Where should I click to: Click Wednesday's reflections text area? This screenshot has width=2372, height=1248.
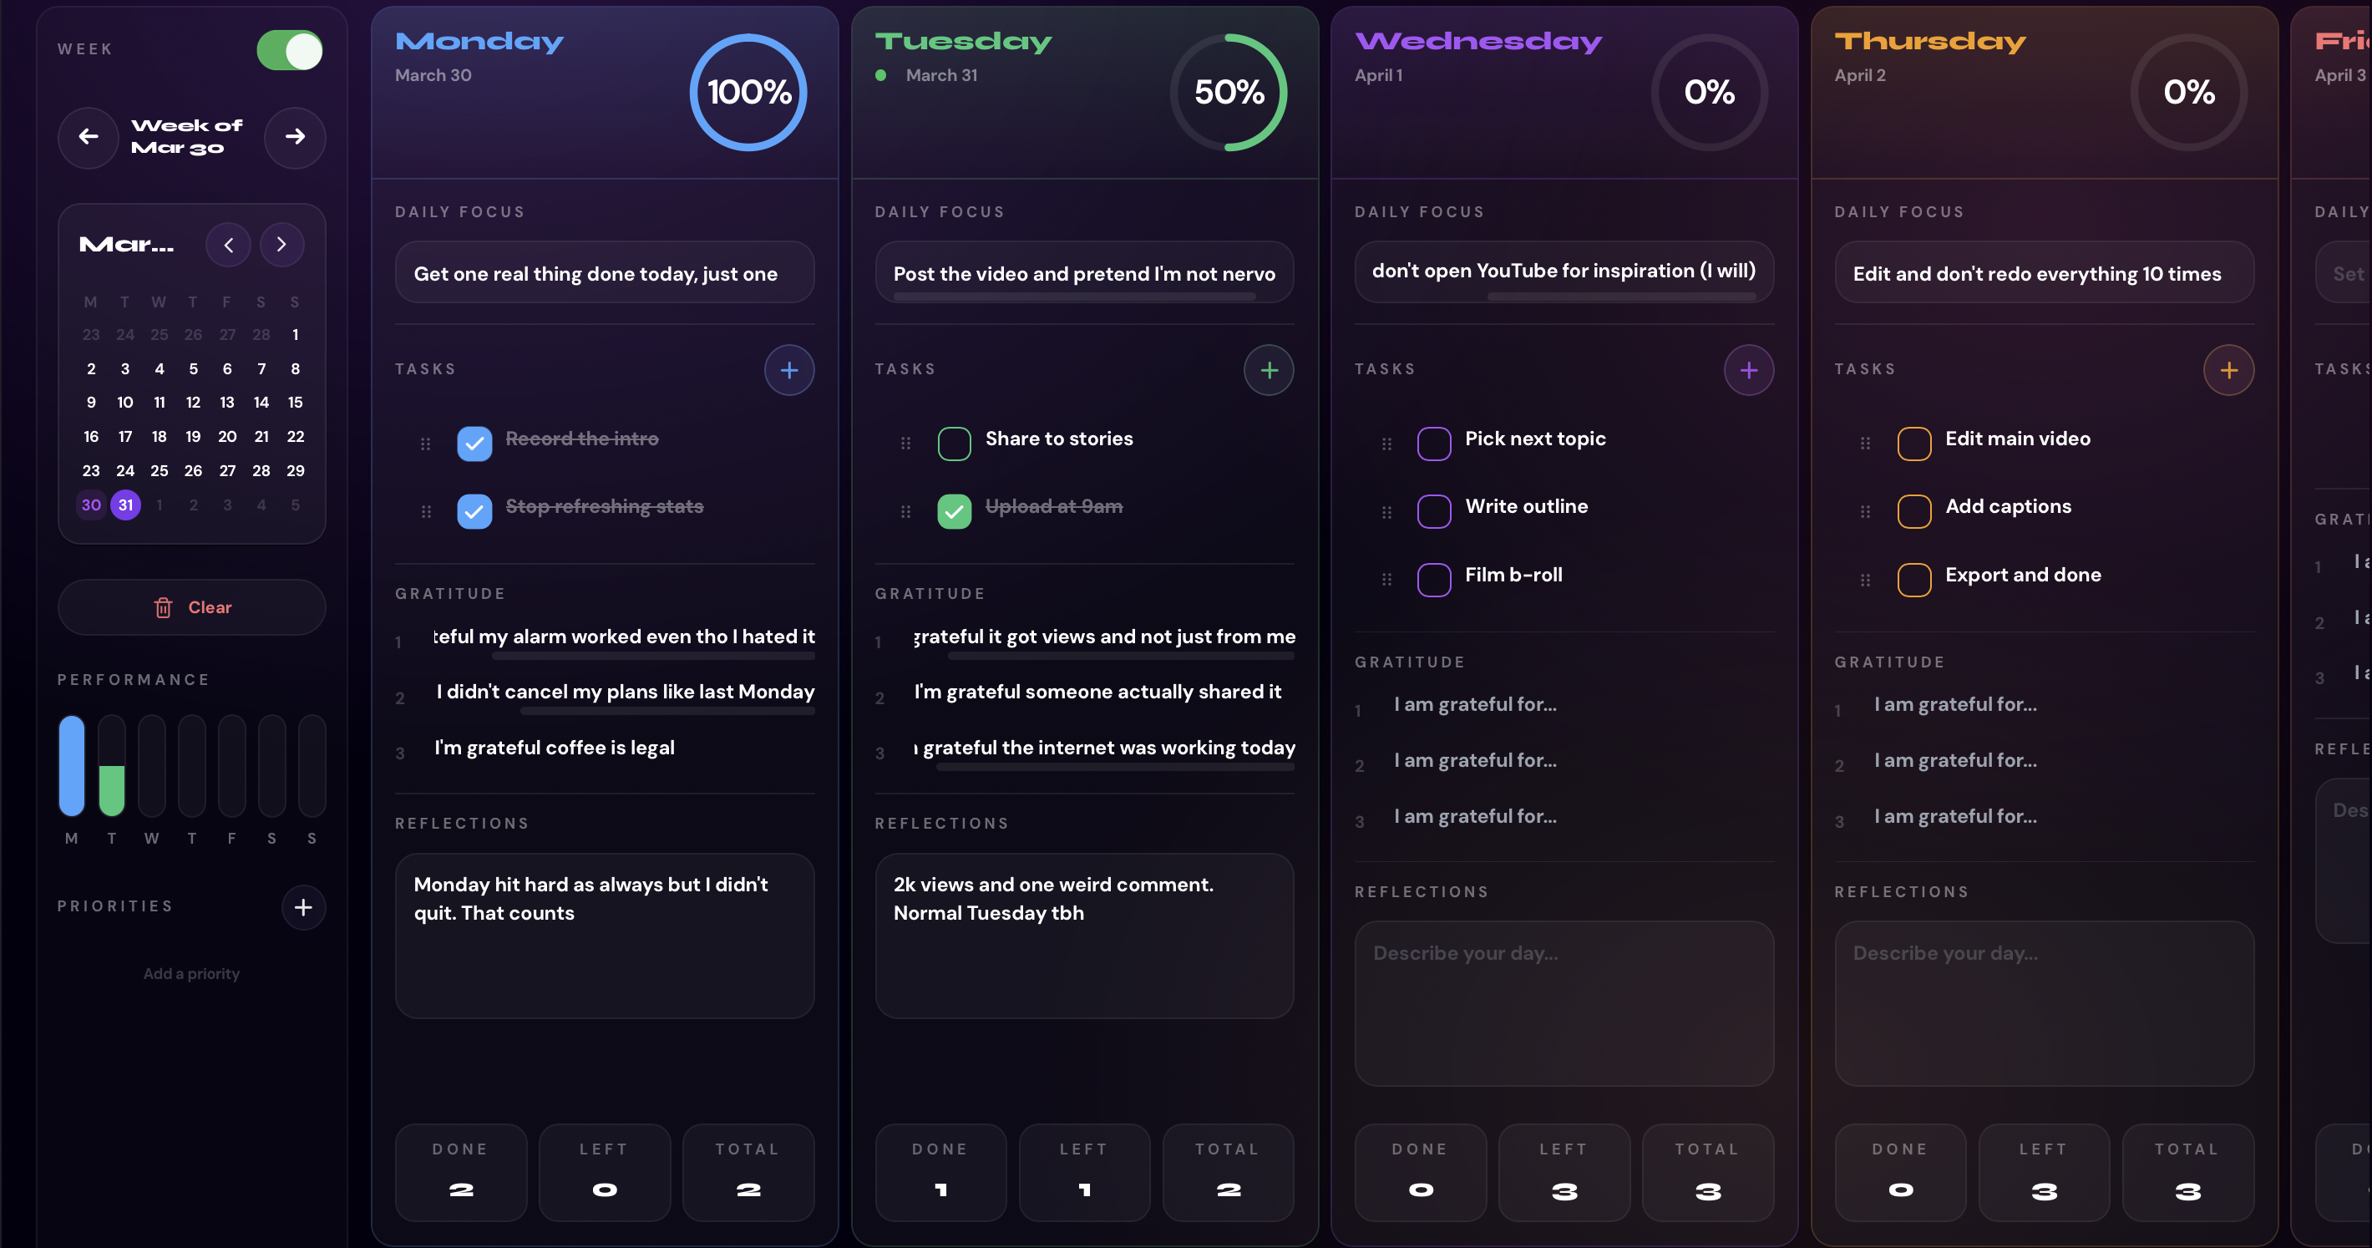pyautogui.click(x=1564, y=1003)
